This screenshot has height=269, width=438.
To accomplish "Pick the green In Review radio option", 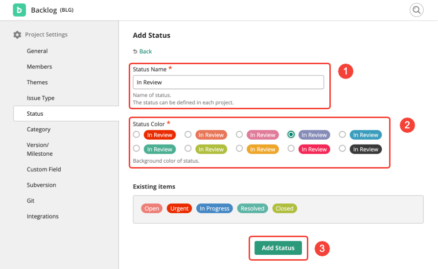I will click(x=137, y=149).
